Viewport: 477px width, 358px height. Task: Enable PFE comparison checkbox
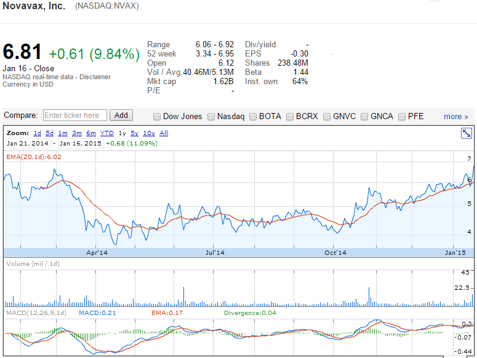click(x=402, y=117)
